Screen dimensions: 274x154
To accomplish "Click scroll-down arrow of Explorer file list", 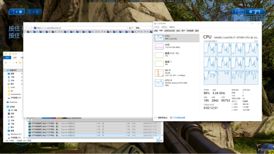I will (x=162, y=136).
